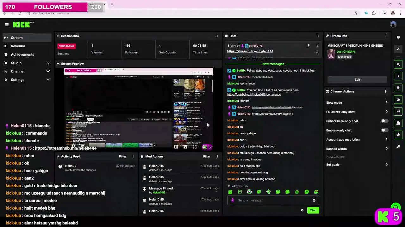This screenshot has height=227, width=405.
Task: Open a new browser tab
Action: (x=112, y=4)
